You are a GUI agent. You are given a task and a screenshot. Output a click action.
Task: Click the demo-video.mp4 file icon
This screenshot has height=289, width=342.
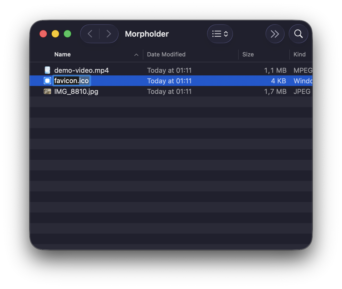tap(47, 70)
